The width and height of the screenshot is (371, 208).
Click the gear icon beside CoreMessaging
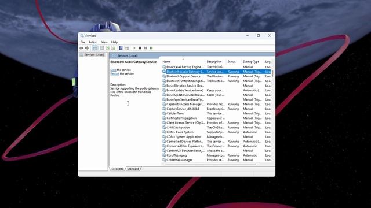click(164, 155)
